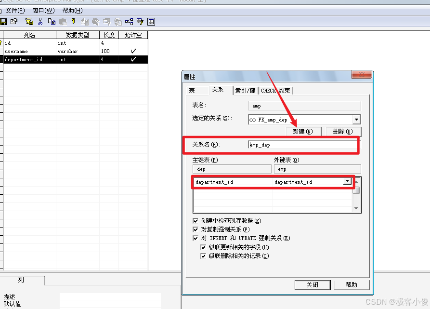Select primary key column department_id cell
This screenshot has height=309, width=430.
233,182
